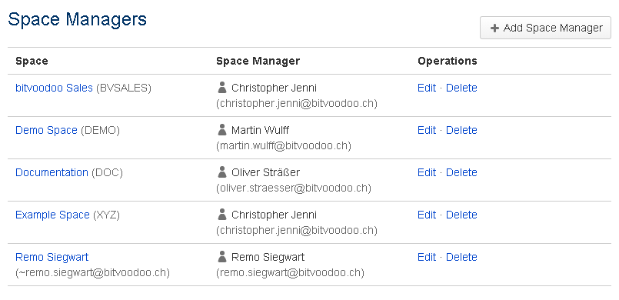The height and width of the screenshot is (300, 619).
Task: Open the bitvoodoo Sales space link
Action: pyautogui.click(x=54, y=88)
